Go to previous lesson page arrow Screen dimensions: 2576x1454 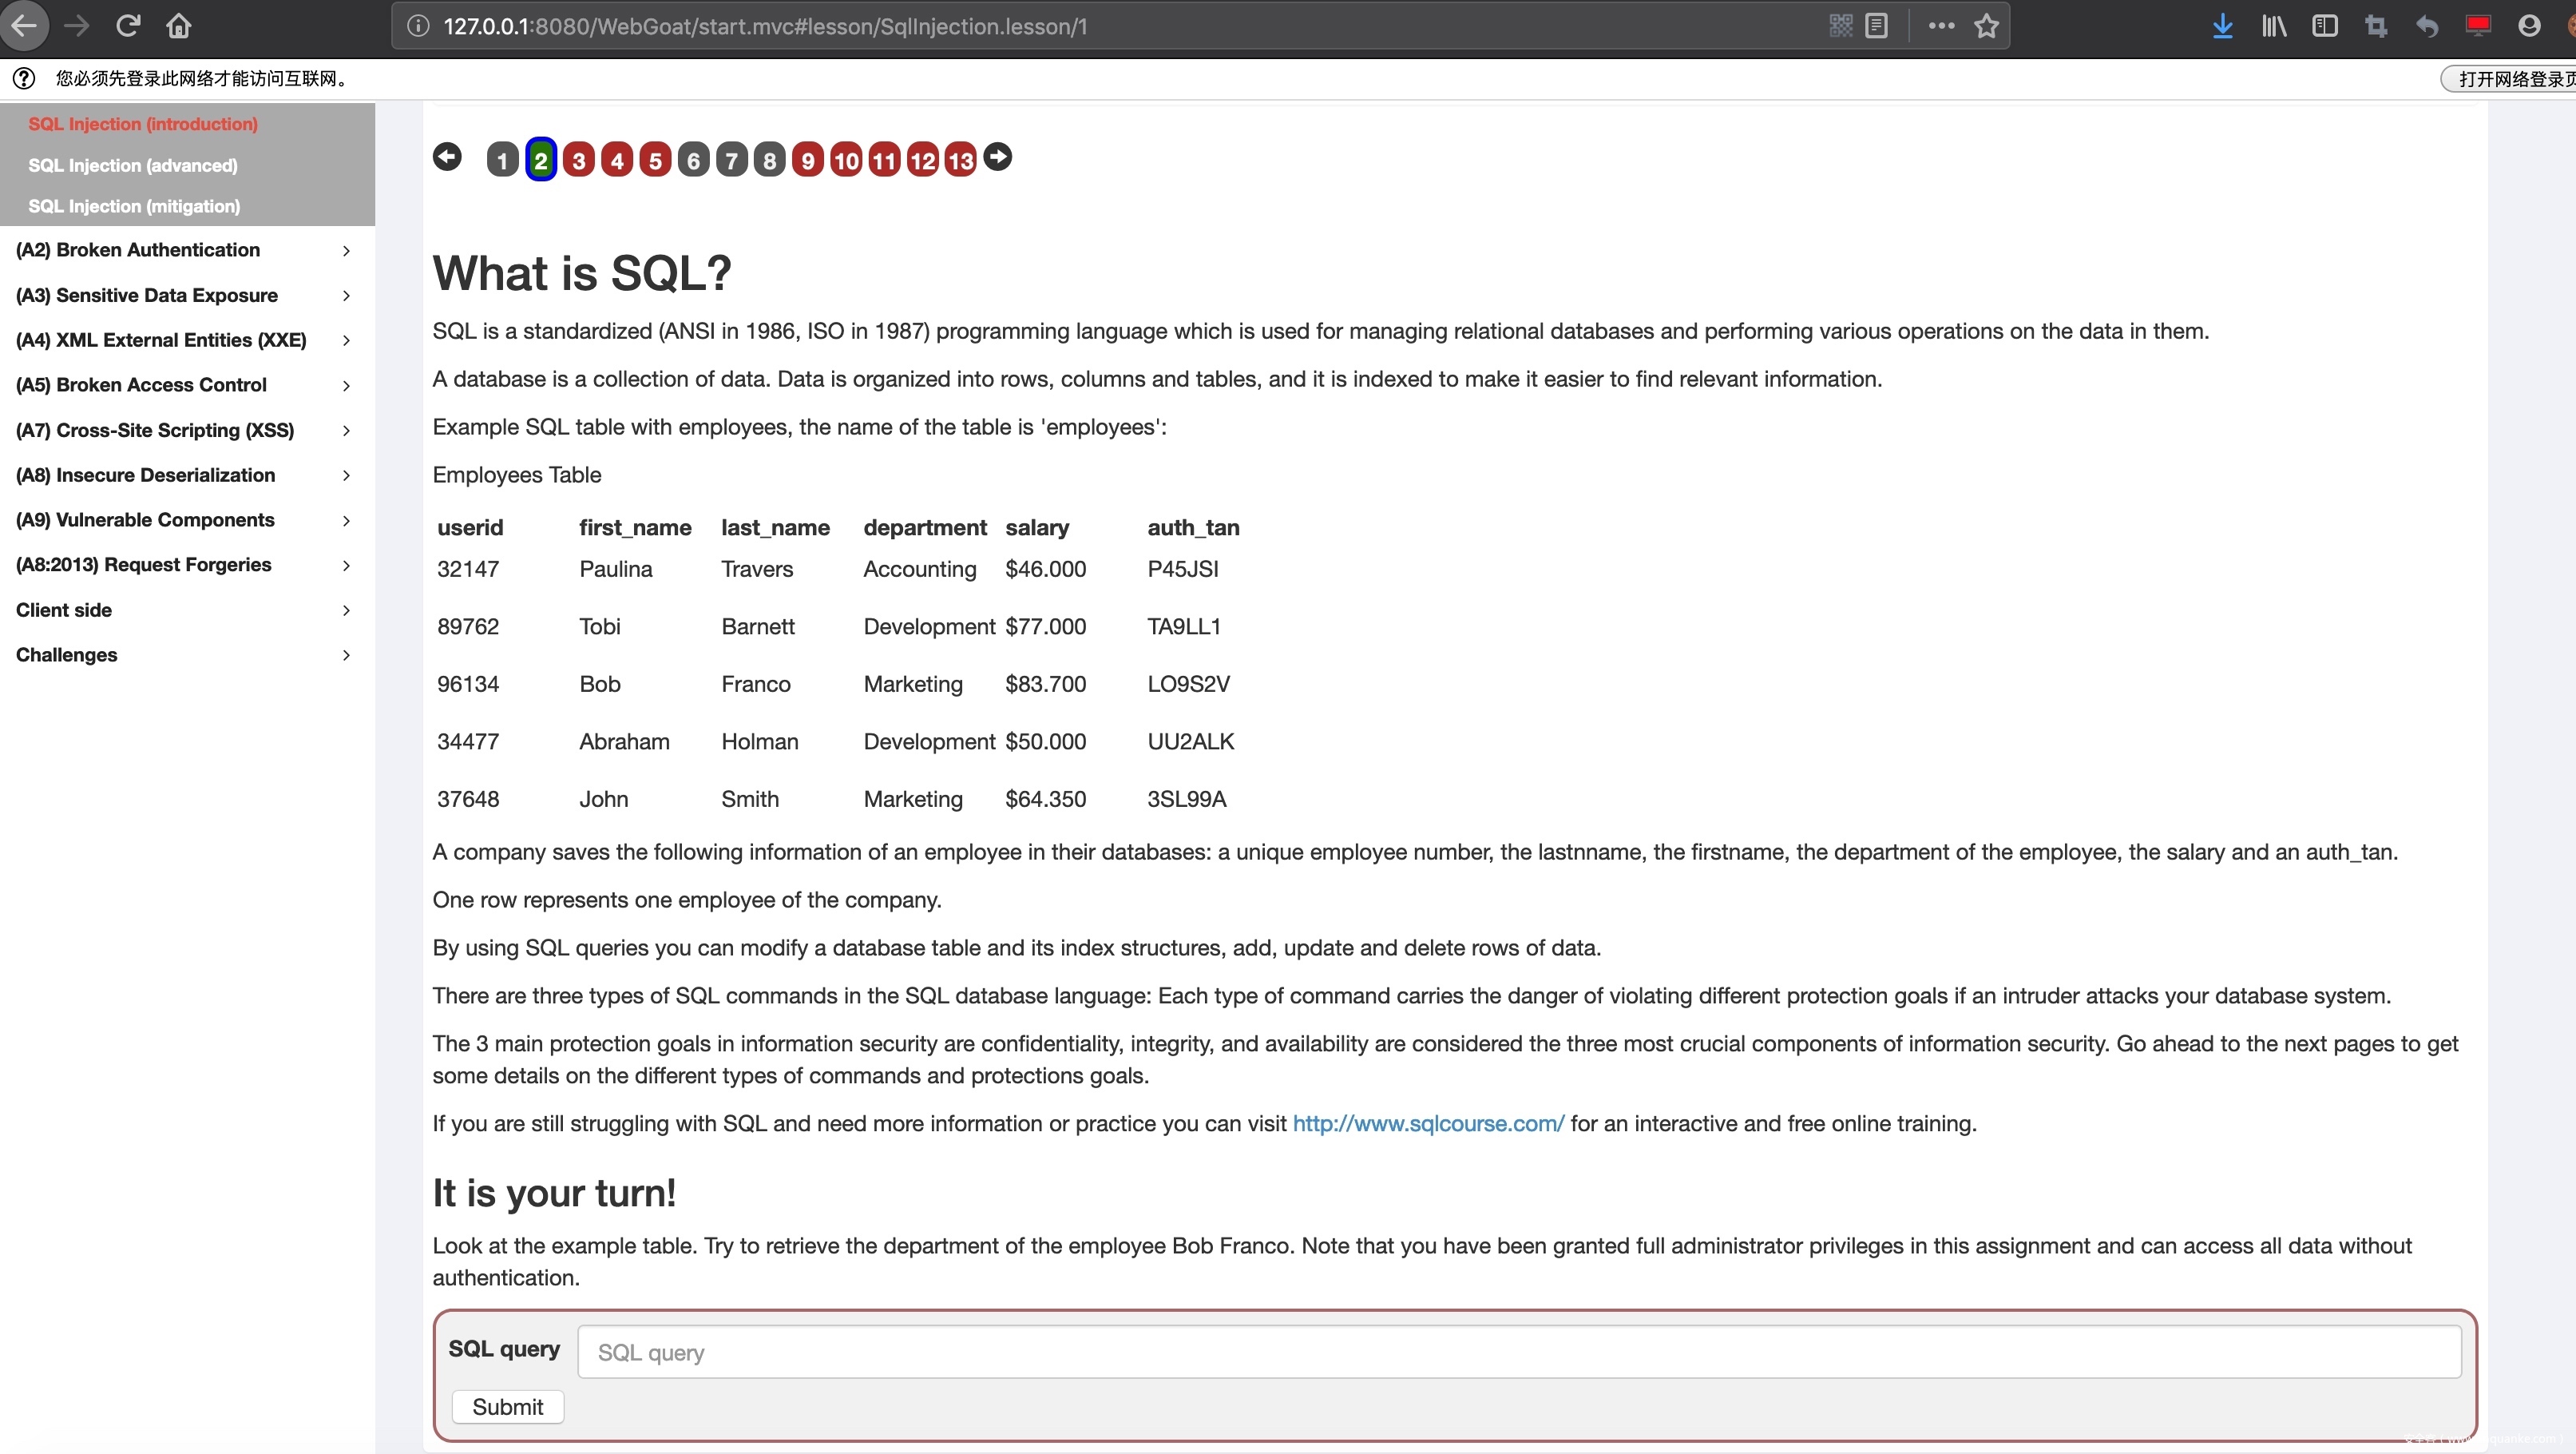click(447, 157)
